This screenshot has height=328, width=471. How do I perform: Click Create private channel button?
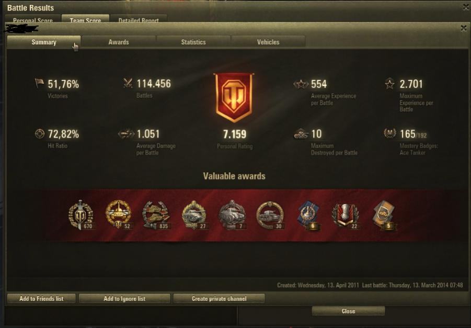coord(219,299)
